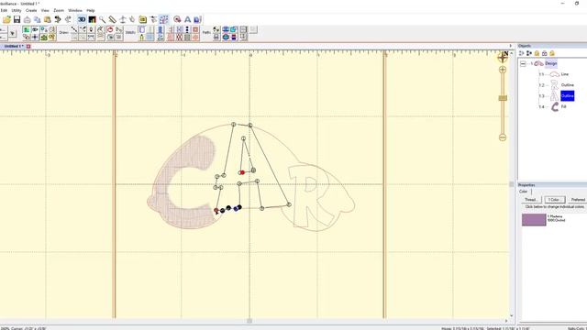This screenshot has width=587, height=330.
Task: Click the blue and red path icon
Action: click(x=234, y=37)
